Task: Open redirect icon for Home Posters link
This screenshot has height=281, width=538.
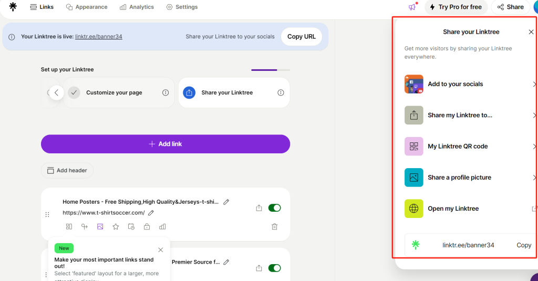Action: (x=85, y=226)
